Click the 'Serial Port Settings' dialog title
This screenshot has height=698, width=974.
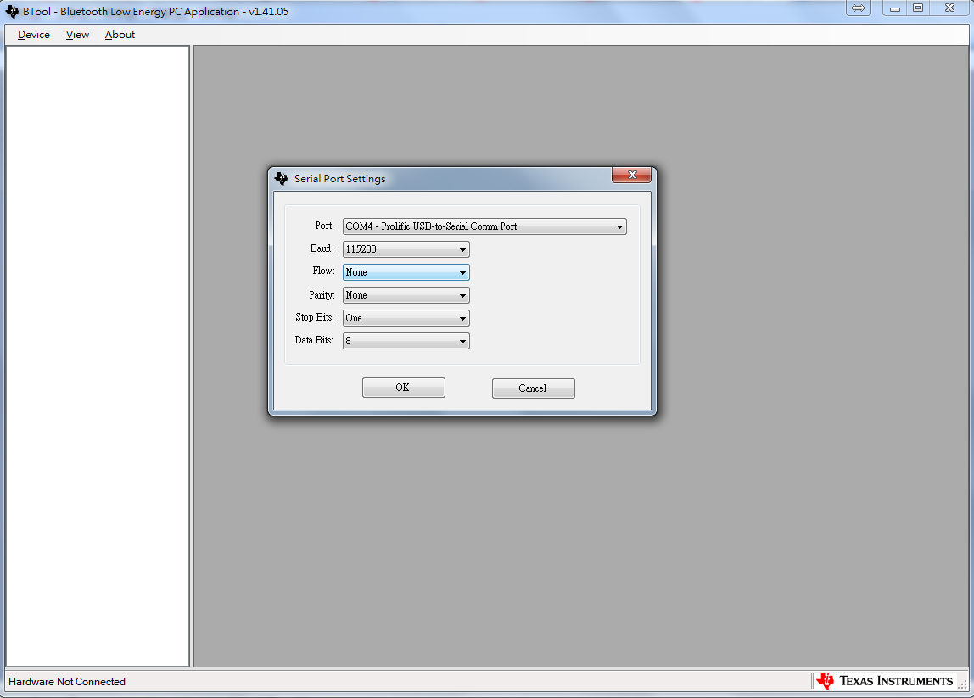(339, 179)
